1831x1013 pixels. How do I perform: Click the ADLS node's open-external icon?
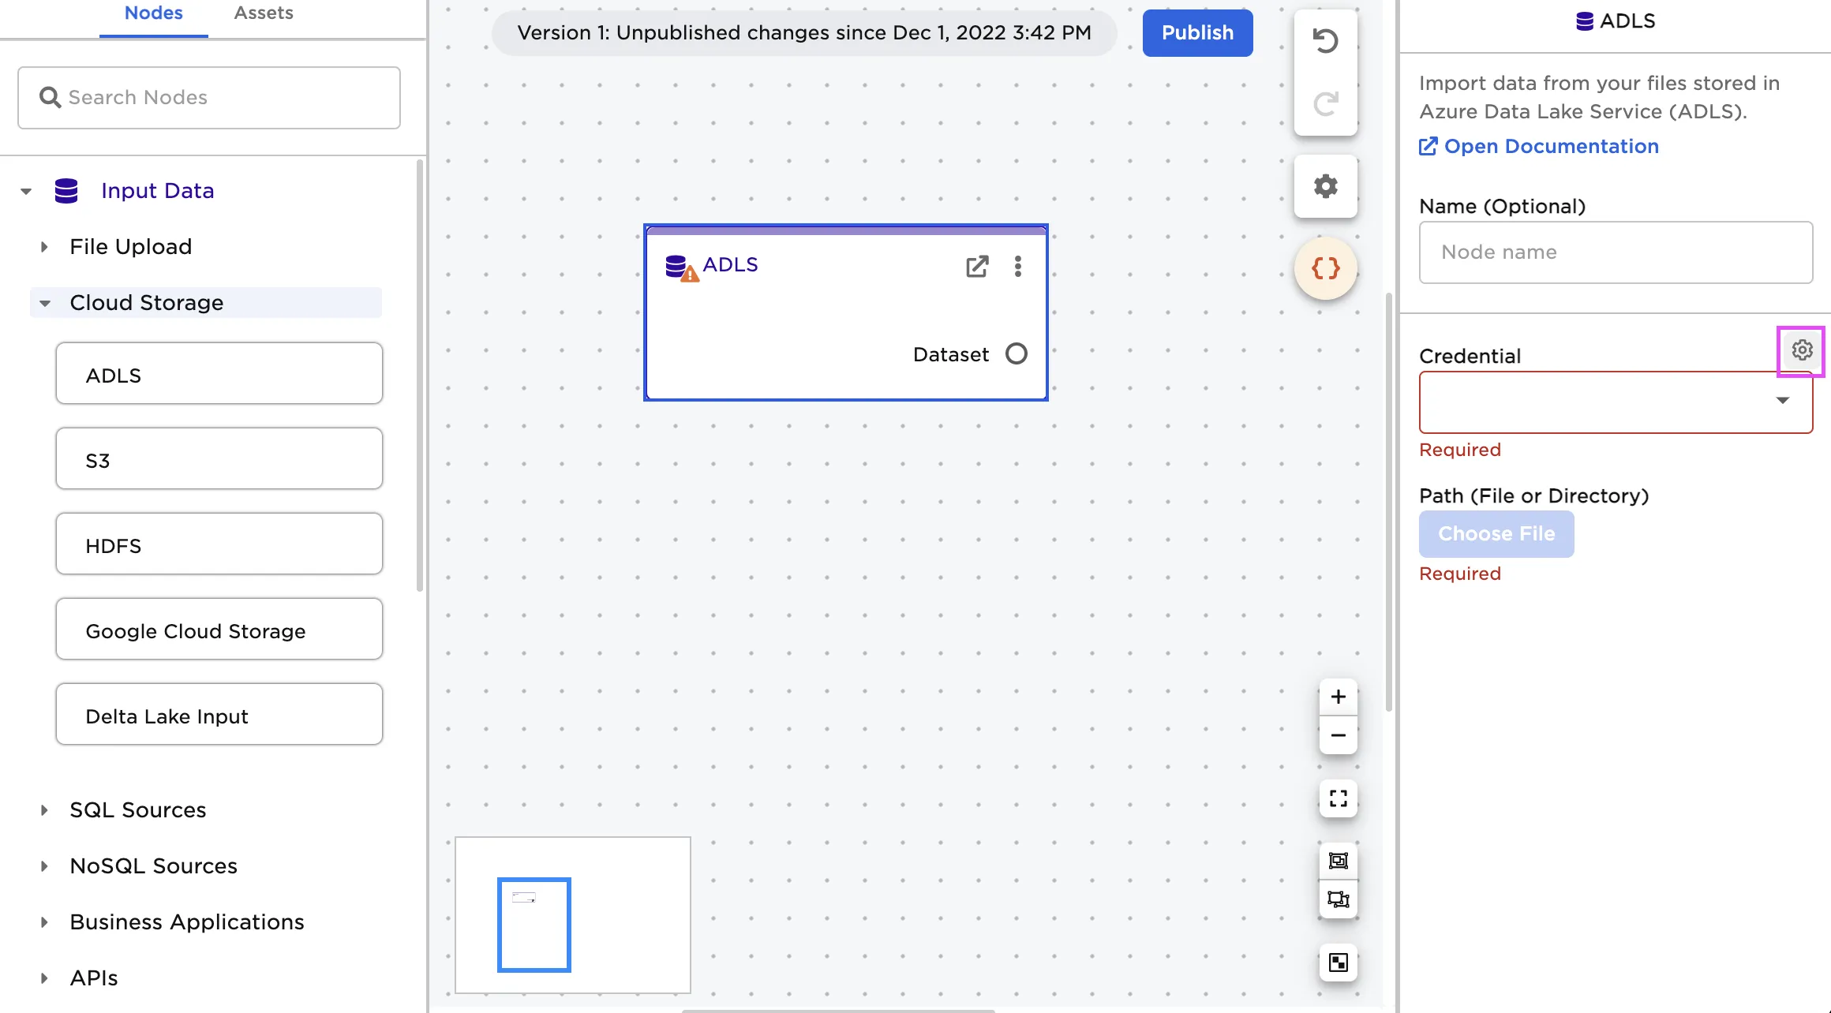(977, 267)
